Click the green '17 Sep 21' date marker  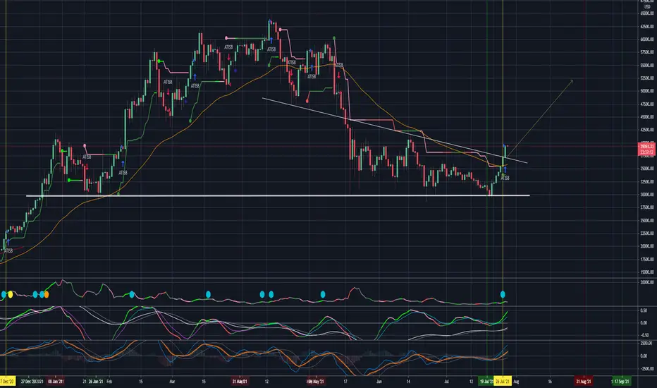click(x=621, y=381)
